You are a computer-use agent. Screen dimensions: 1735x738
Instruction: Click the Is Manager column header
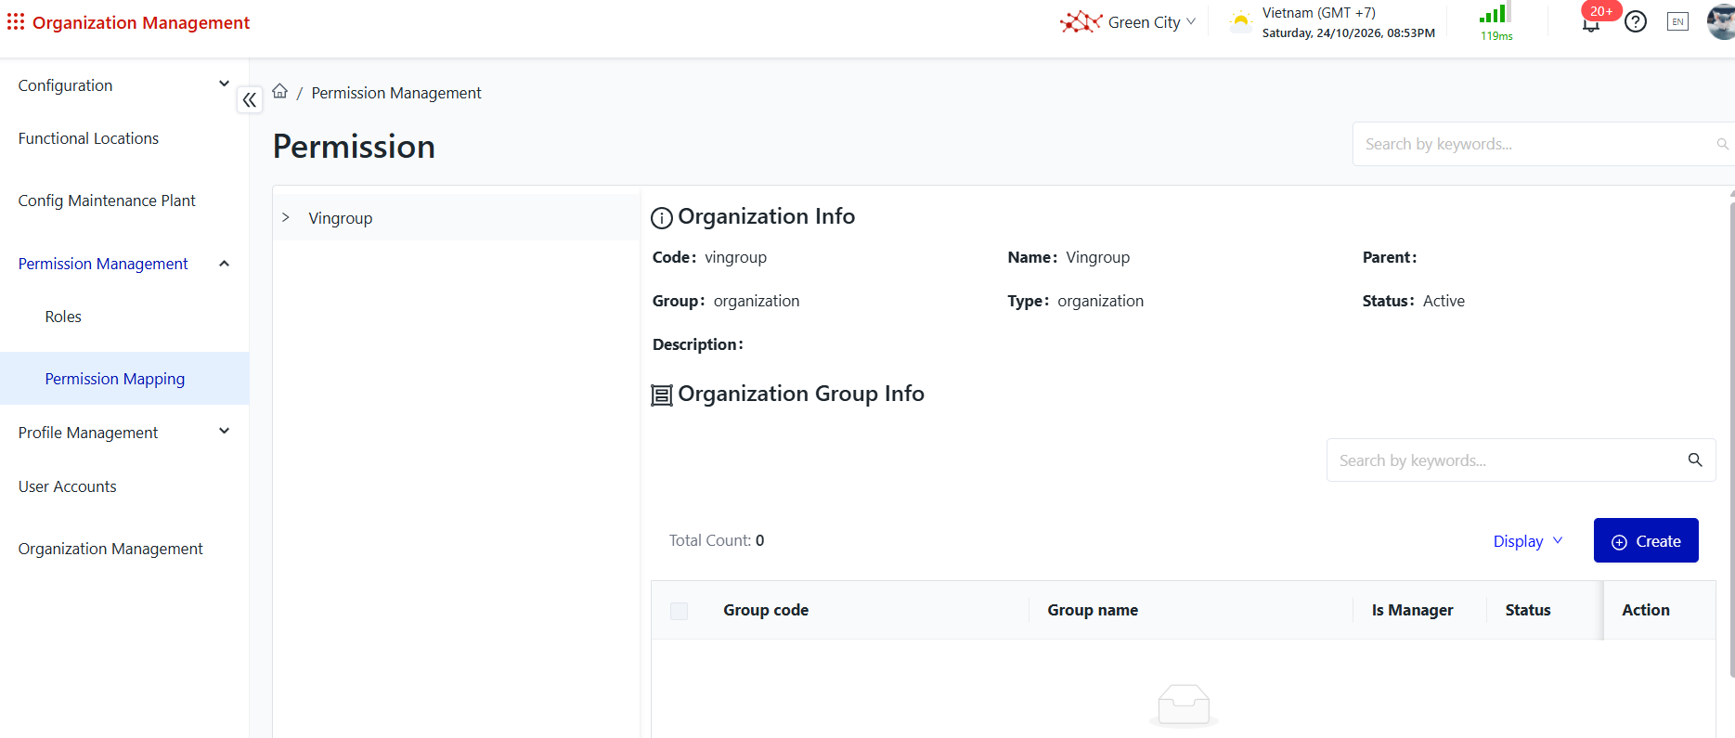tap(1413, 610)
